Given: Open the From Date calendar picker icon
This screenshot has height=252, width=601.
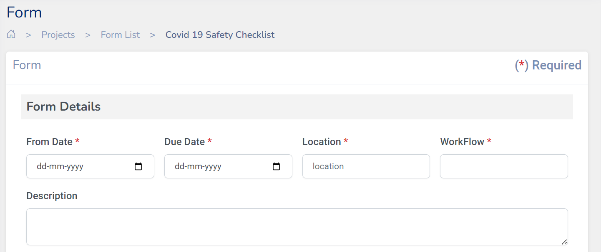Looking at the screenshot, I should [138, 167].
